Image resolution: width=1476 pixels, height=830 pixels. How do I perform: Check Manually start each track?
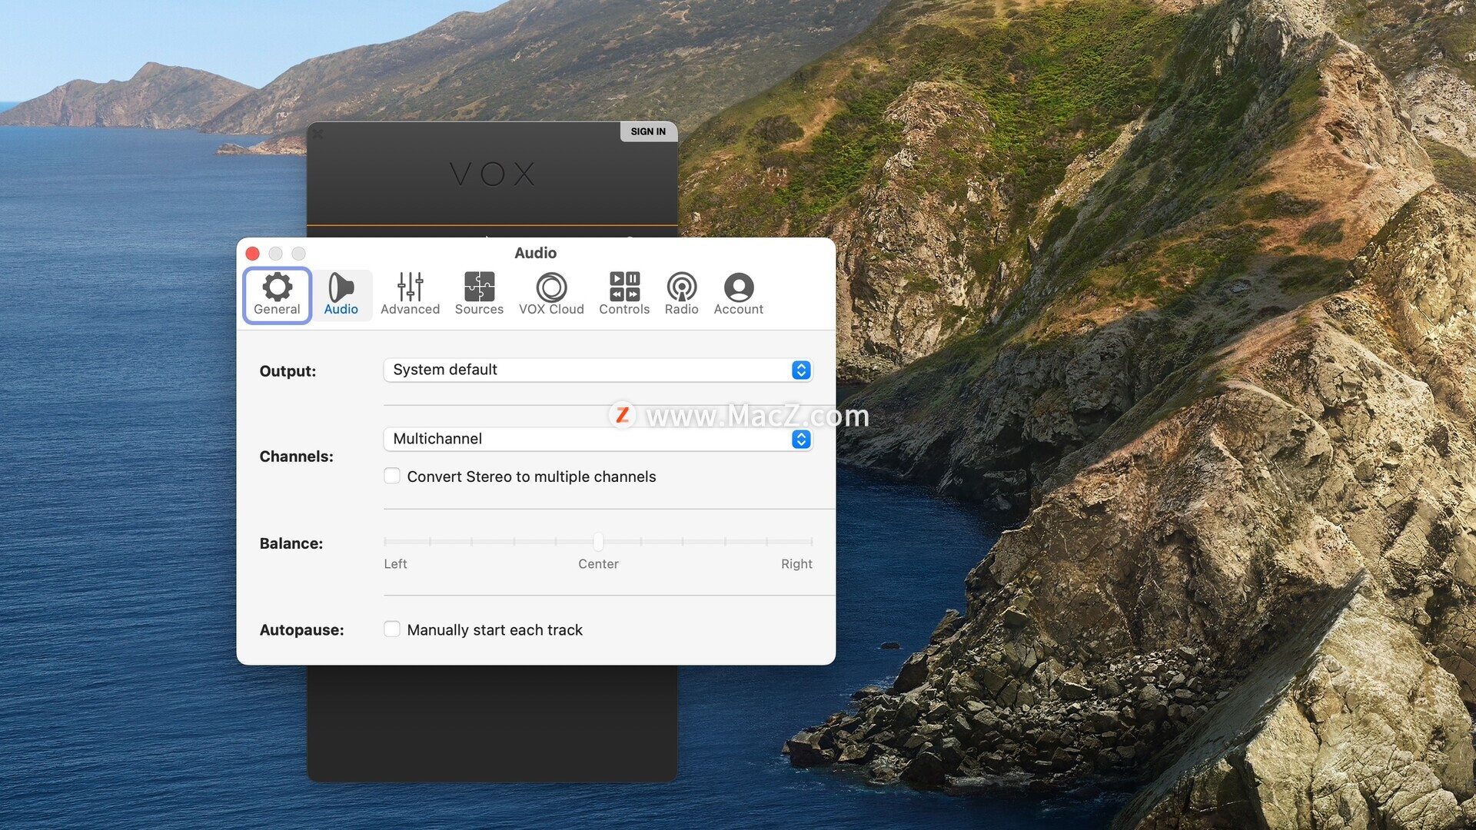392,629
